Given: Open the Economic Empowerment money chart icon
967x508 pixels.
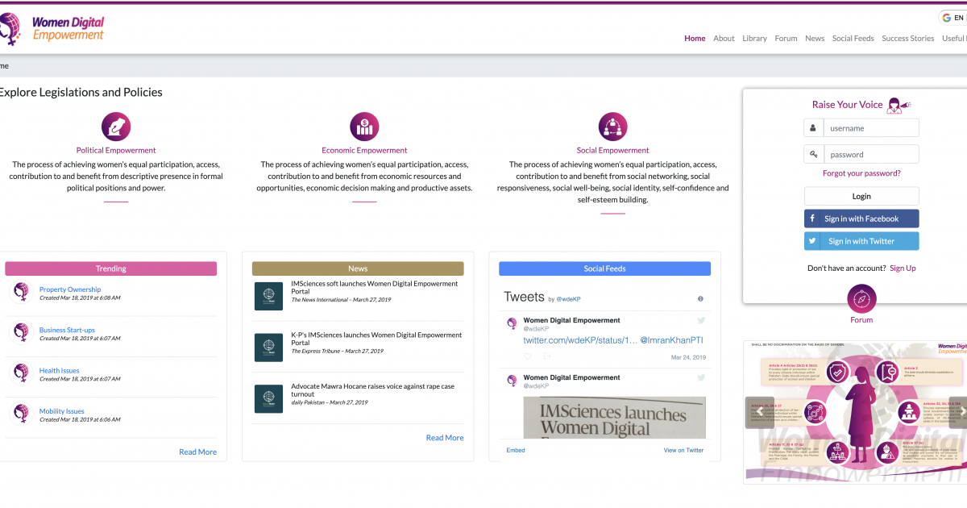Looking at the screenshot, I should point(364,127).
